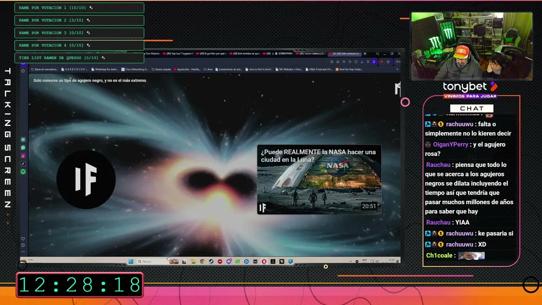The width and height of the screenshot is (542, 305).
Task: Click the Ch1coale username in chat
Action: coord(440,255)
